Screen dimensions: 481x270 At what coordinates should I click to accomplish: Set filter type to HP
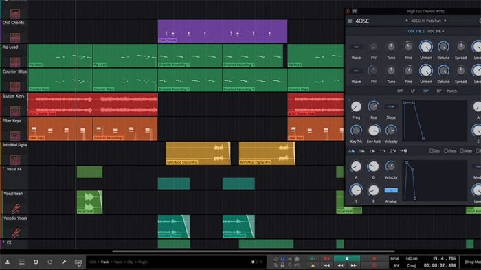coord(426,91)
